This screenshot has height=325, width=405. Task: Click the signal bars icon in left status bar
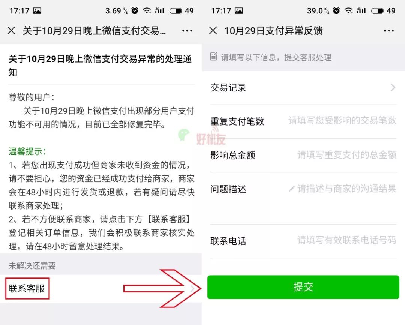pos(159,10)
